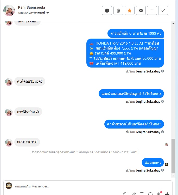Screen dimensions: 178x195
Task: Mark conversation unread with the envelope icon
Action: [141, 10]
